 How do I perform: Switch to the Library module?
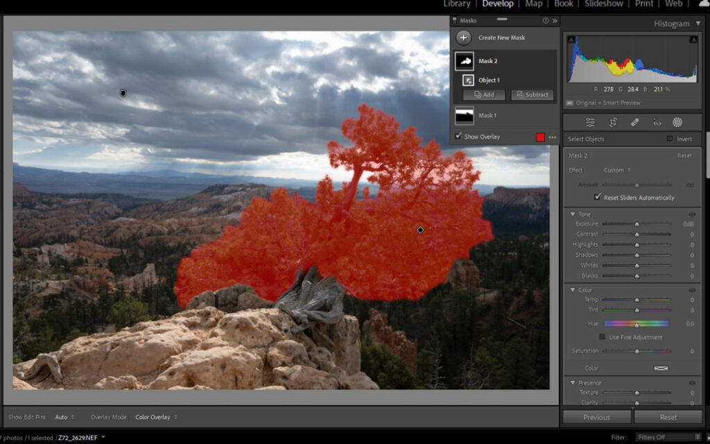tap(457, 4)
